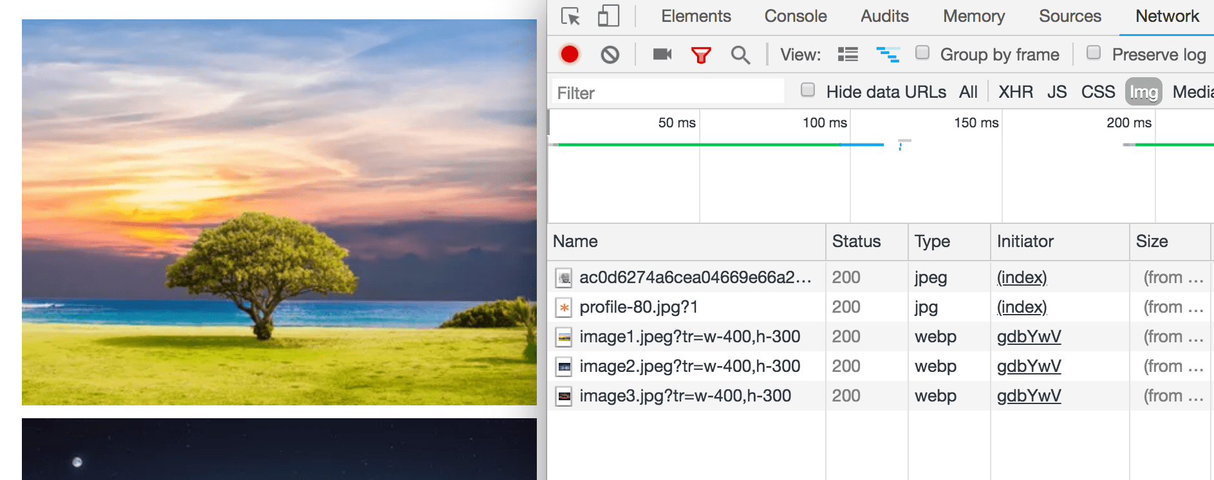Enable Preserve log checkbox
Image resolution: width=1214 pixels, height=480 pixels.
1094,53
